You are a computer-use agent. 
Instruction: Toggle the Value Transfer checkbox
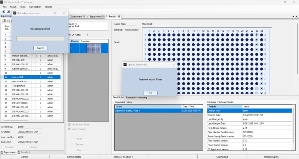[x=70, y=129]
